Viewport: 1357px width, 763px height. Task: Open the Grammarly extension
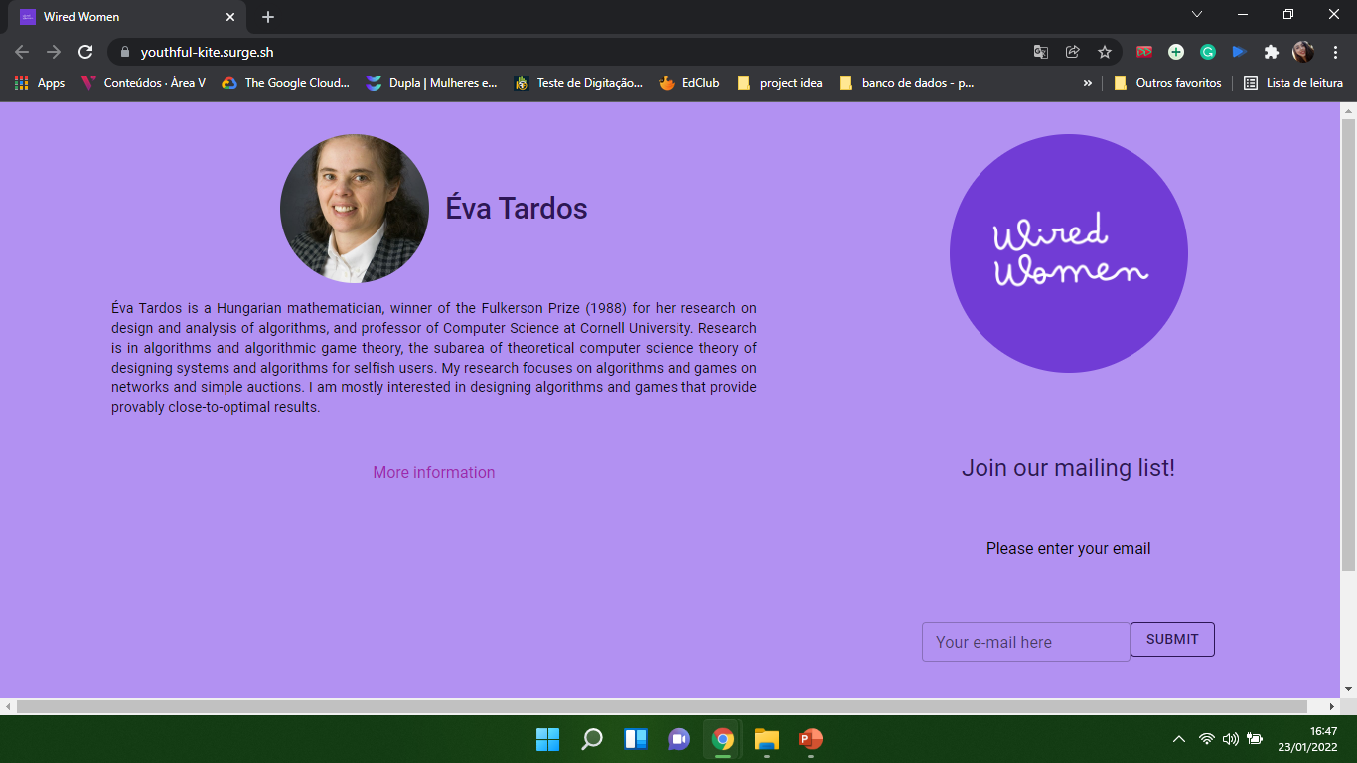[x=1208, y=52]
